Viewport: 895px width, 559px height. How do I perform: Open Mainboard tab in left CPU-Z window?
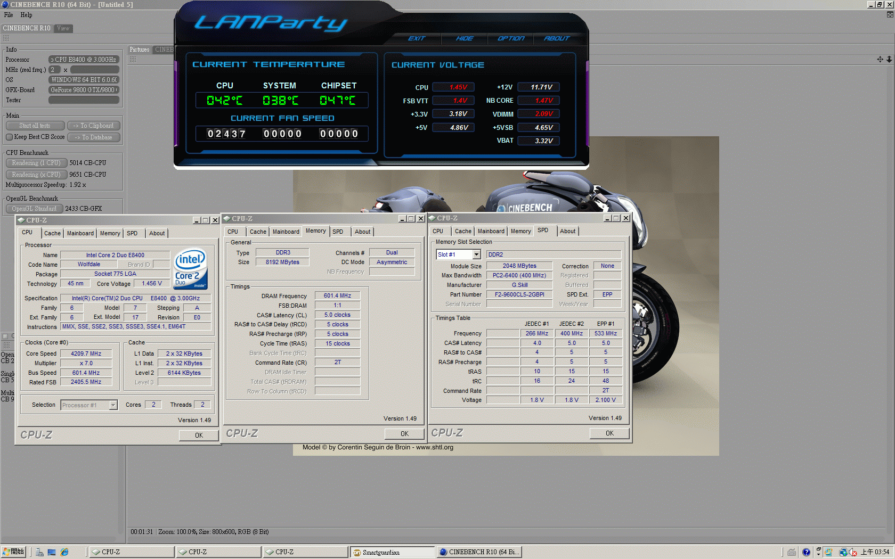click(80, 233)
